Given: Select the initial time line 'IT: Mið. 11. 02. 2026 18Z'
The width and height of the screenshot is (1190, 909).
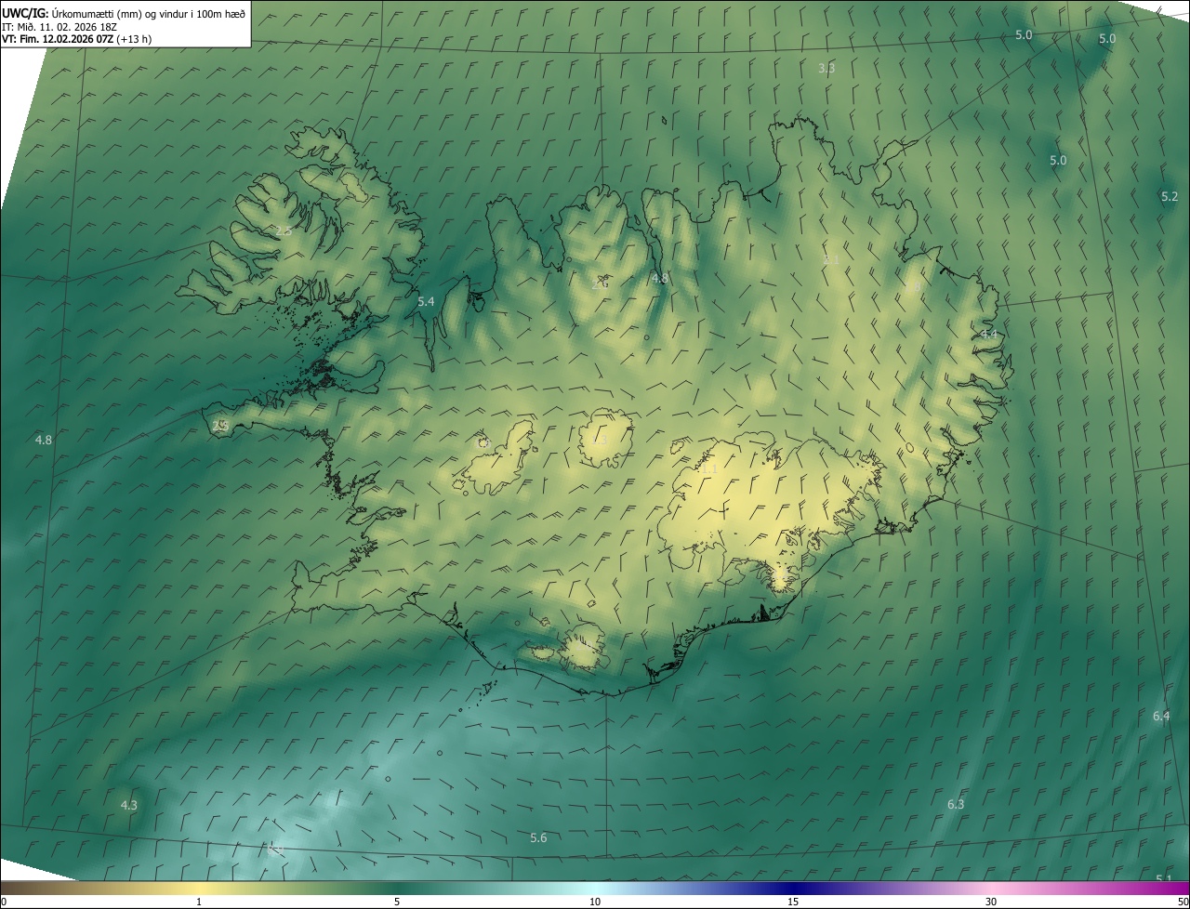Looking at the screenshot, I should 59,27.
